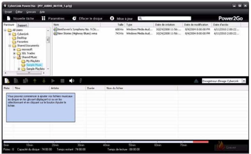Collapse the All Users tree node

(x=5, y=30)
